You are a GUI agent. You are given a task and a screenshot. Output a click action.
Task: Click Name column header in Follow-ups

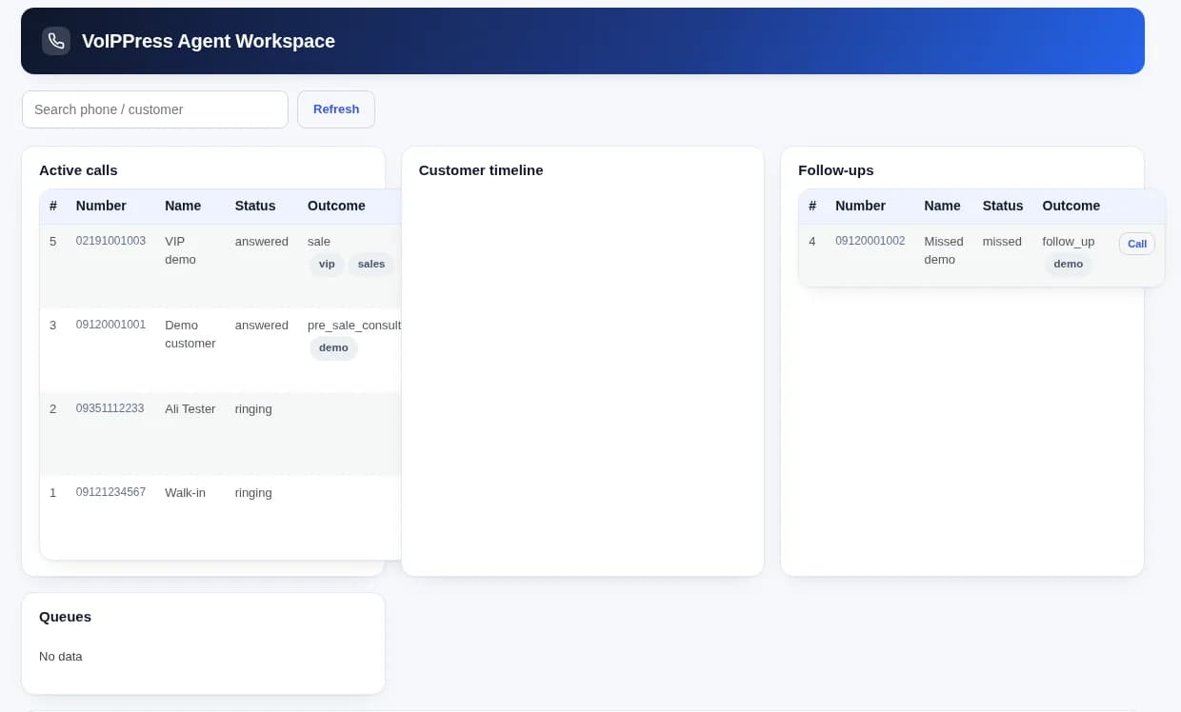tap(942, 206)
